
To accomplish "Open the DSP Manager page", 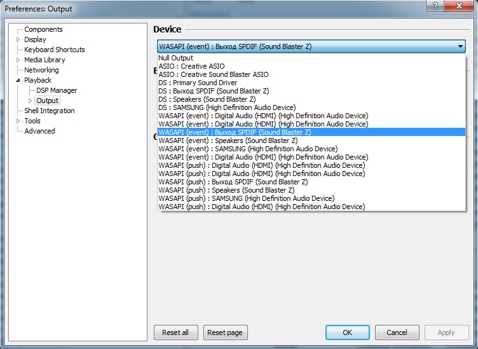I will [57, 90].
